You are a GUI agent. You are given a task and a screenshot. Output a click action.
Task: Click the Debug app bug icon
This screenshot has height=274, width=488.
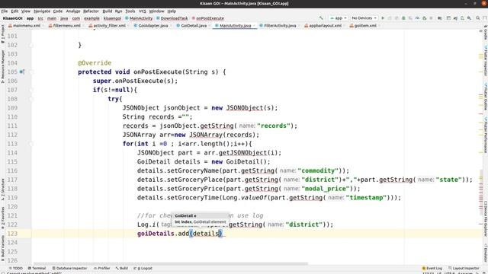tap(403, 18)
